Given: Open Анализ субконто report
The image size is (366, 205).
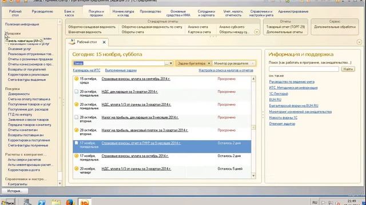Looking at the screenshot, I should [x=232, y=27].
